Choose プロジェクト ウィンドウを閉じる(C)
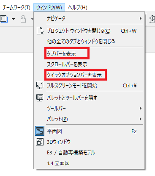This screenshot has width=155, height=176. tap(89, 31)
